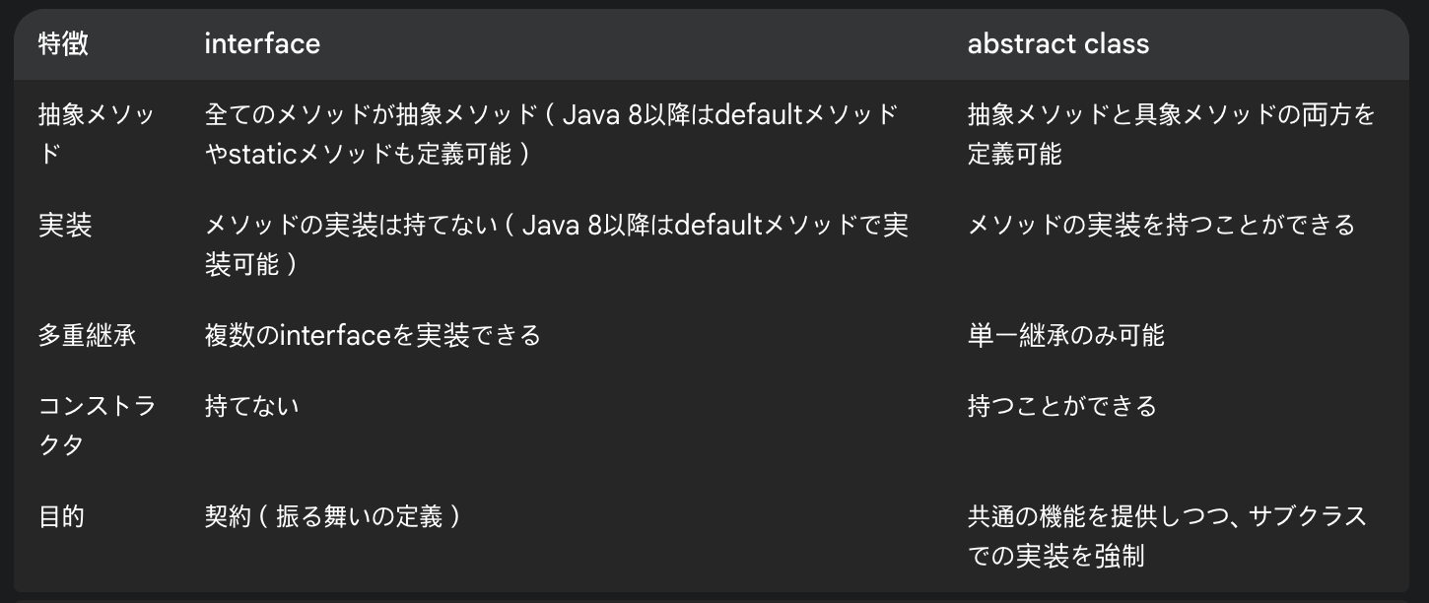Viewport: 1429px width, 603px height.
Task: Select the 目的 row label
Action: tap(61, 517)
